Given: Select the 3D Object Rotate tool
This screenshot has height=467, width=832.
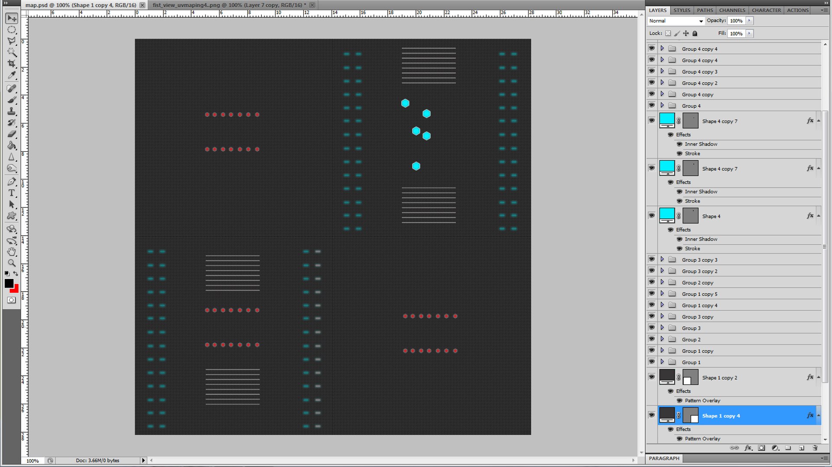Looking at the screenshot, I should [12, 229].
